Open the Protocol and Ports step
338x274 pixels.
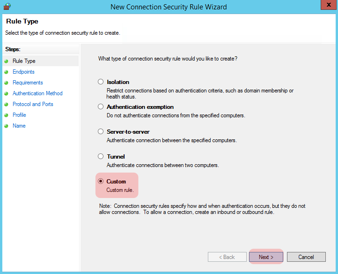tap(33, 104)
